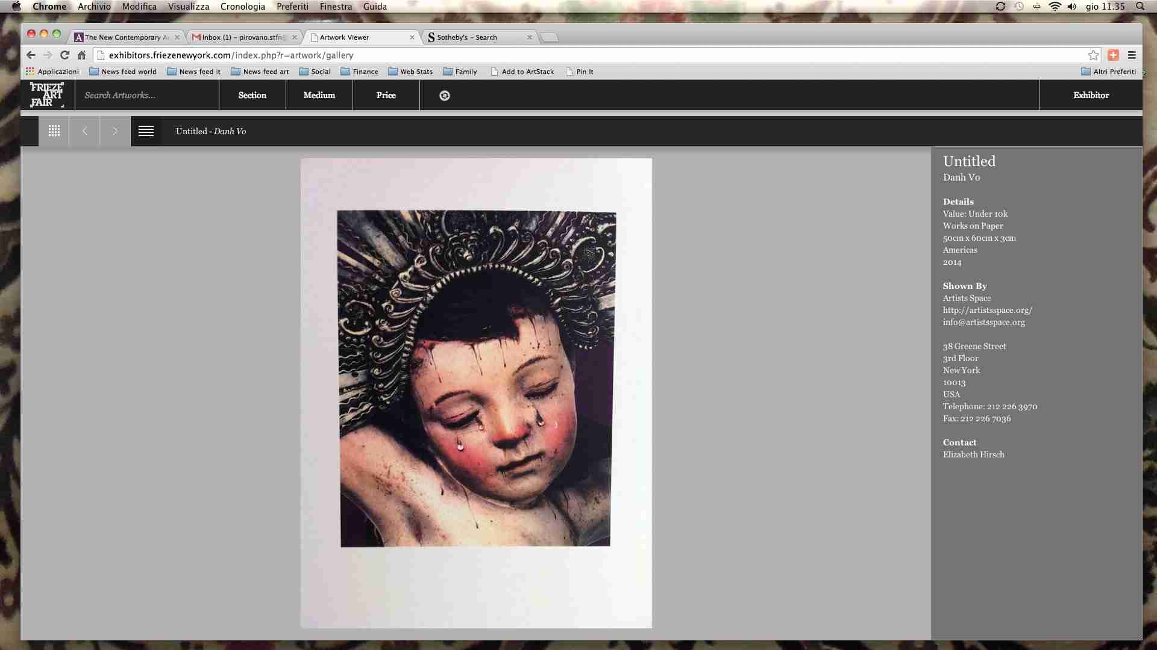Expand the Section filter dropdown
This screenshot has width=1157, height=650.
(x=252, y=95)
